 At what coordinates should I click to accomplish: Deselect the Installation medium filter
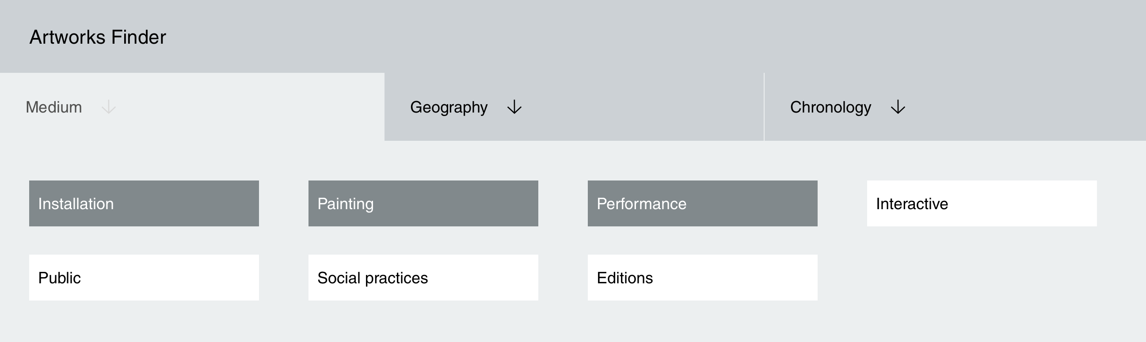click(144, 203)
